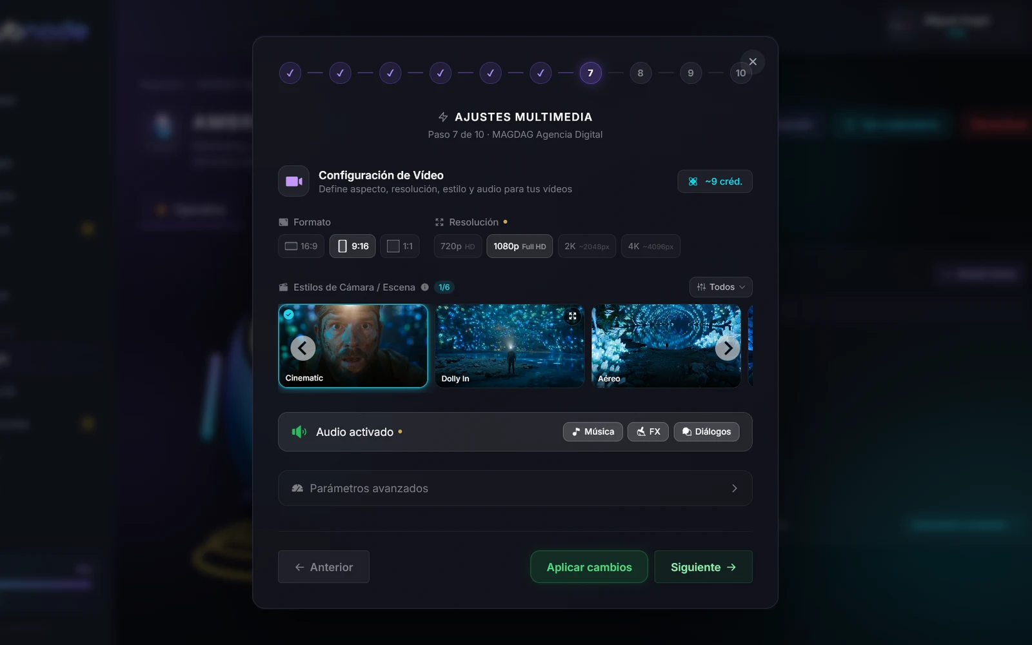Go to completed step 6 checkmark
The image size is (1032, 645).
(x=541, y=73)
